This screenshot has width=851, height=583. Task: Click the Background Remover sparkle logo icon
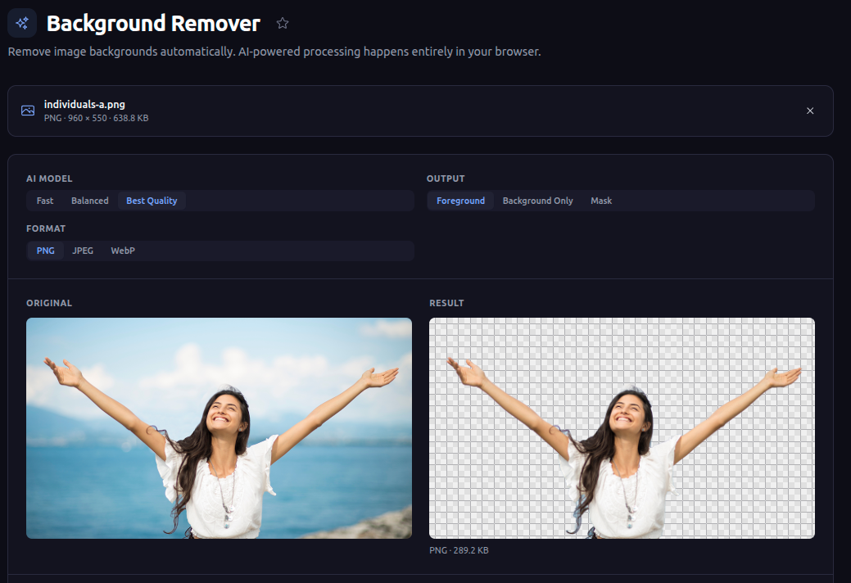(22, 23)
